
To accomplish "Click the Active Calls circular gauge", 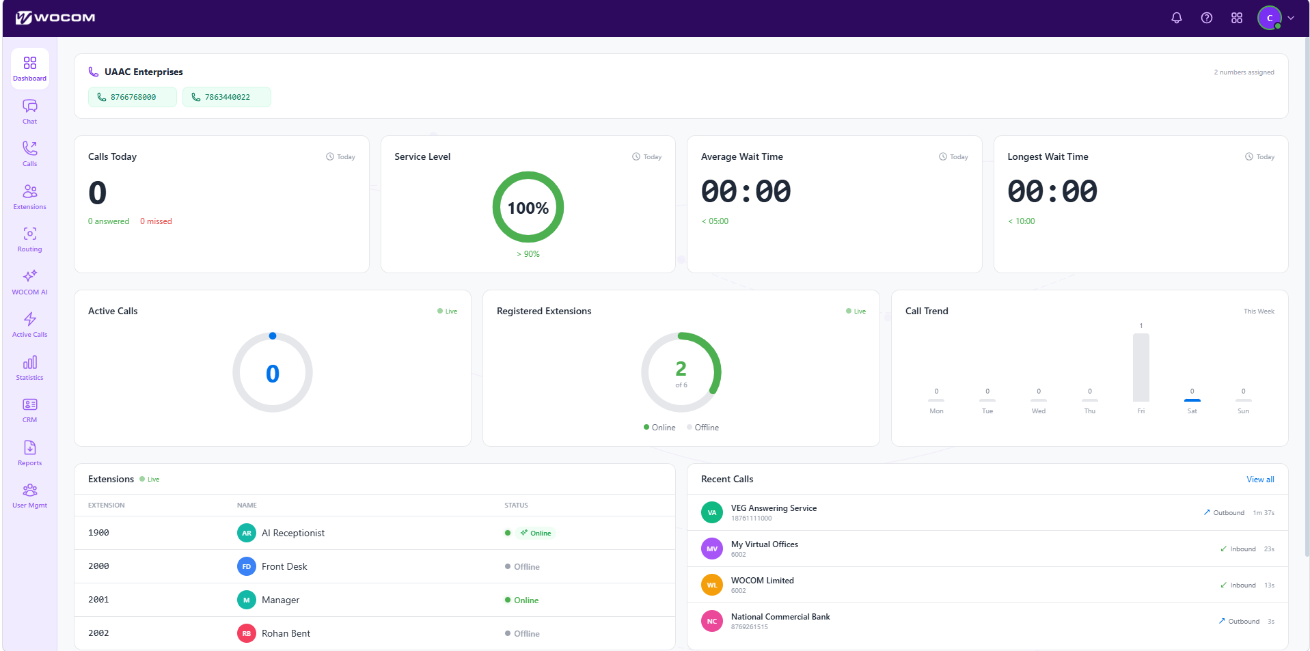I will pos(273,372).
